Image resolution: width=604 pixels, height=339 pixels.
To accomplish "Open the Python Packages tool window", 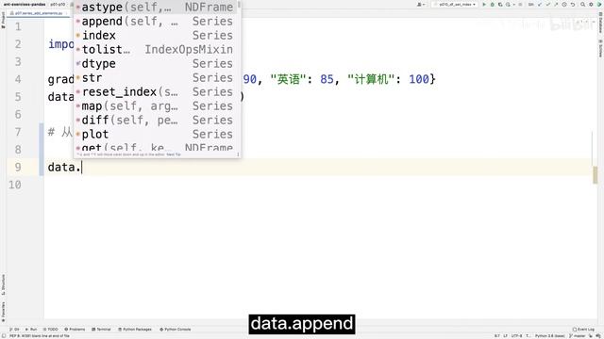I will coord(135,330).
